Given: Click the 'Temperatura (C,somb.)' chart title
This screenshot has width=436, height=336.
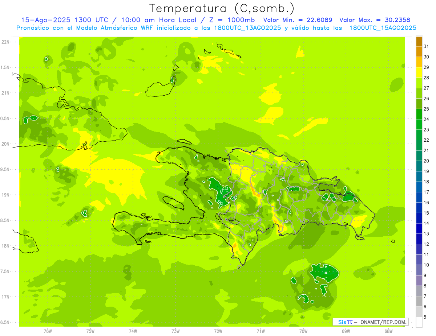Looking at the screenshot, I should tap(222, 8).
